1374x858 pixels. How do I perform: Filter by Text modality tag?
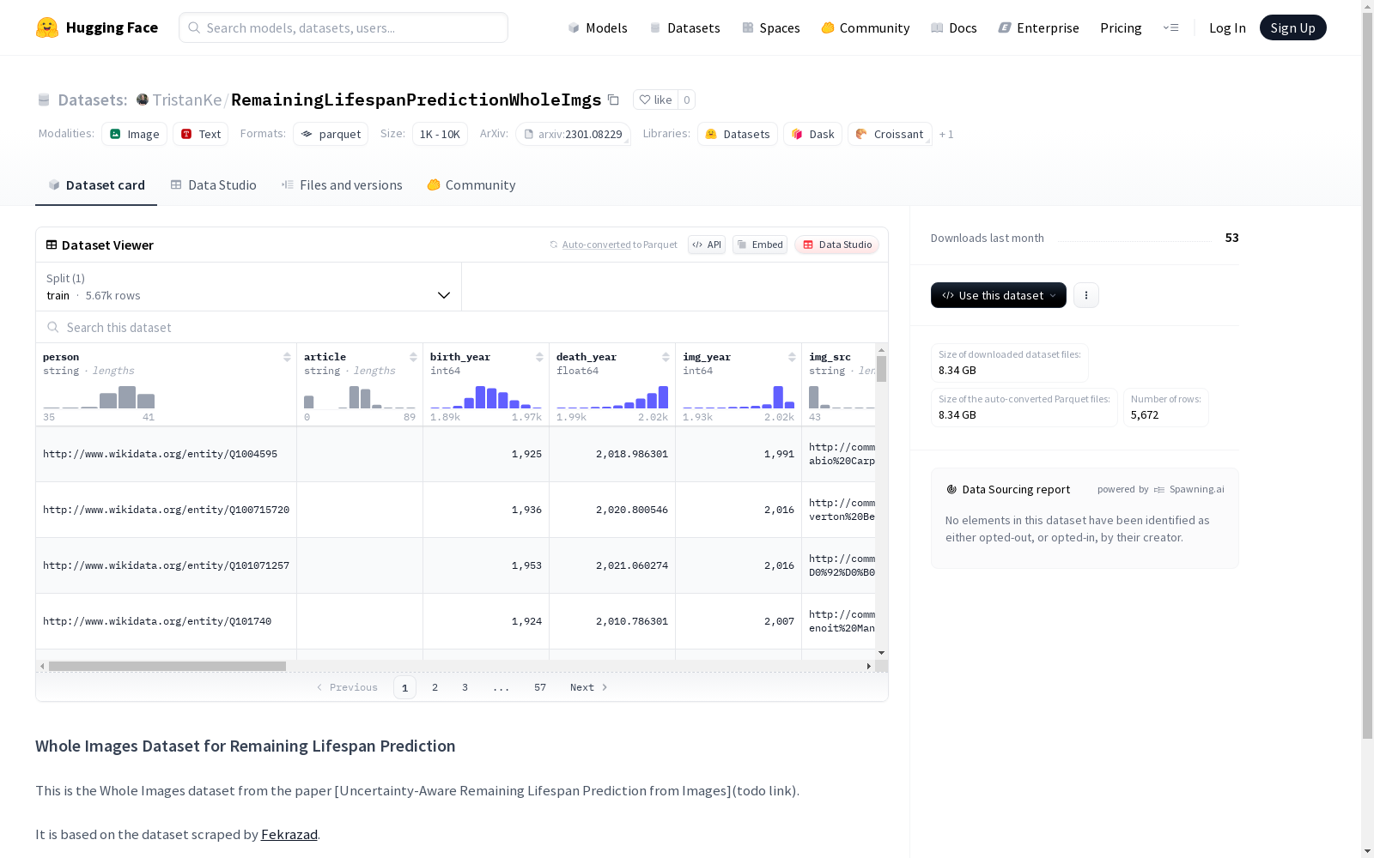(201, 134)
